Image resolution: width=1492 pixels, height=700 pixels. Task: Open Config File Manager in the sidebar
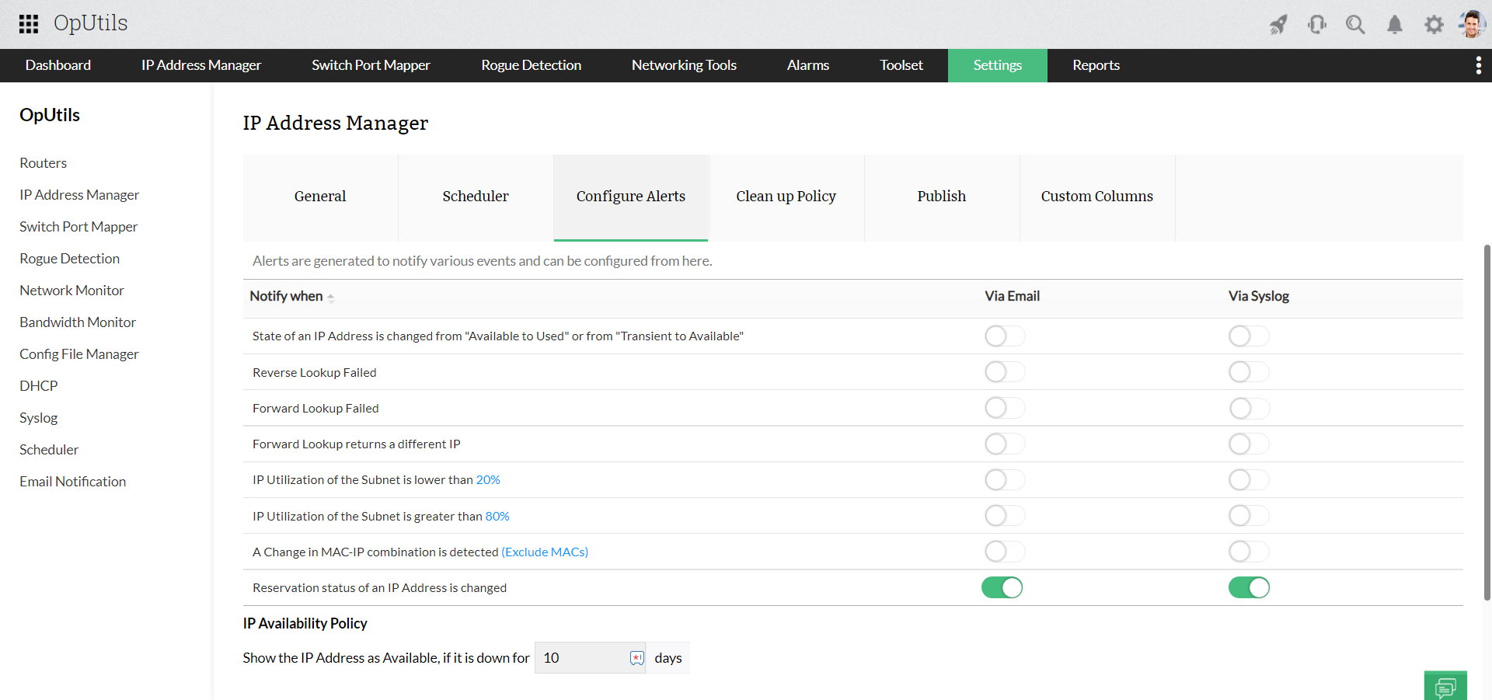click(79, 354)
